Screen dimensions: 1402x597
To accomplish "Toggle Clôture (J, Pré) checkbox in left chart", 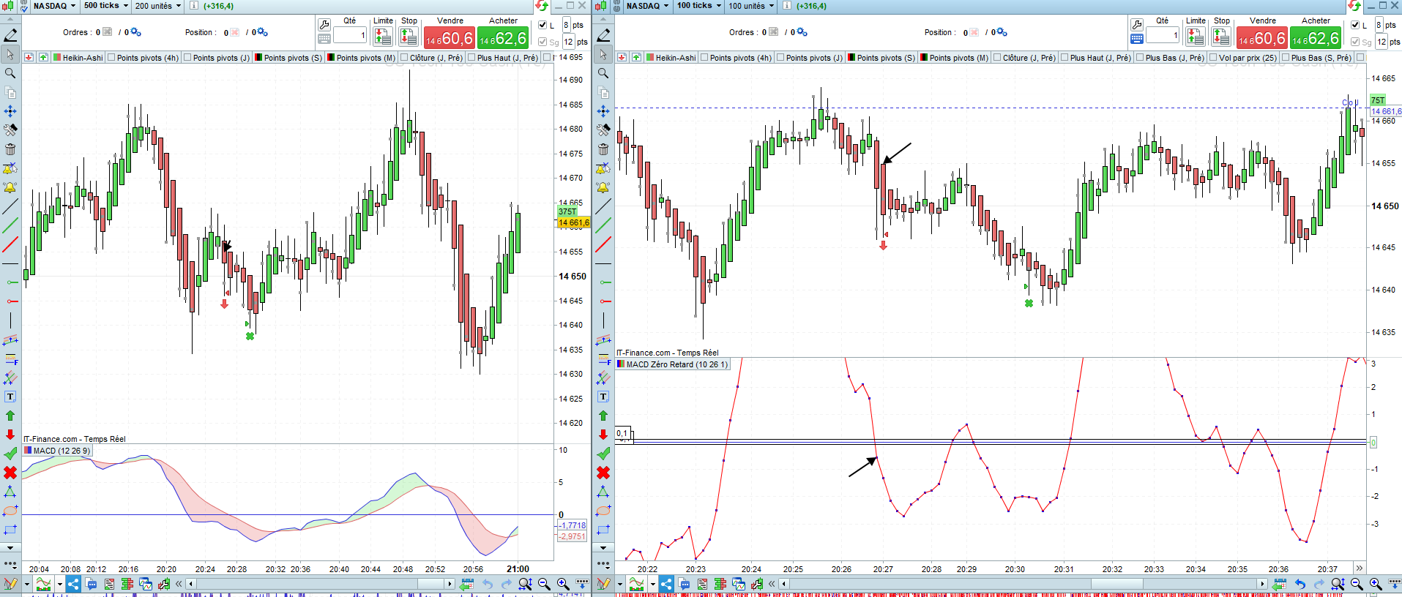I will 404,58.
